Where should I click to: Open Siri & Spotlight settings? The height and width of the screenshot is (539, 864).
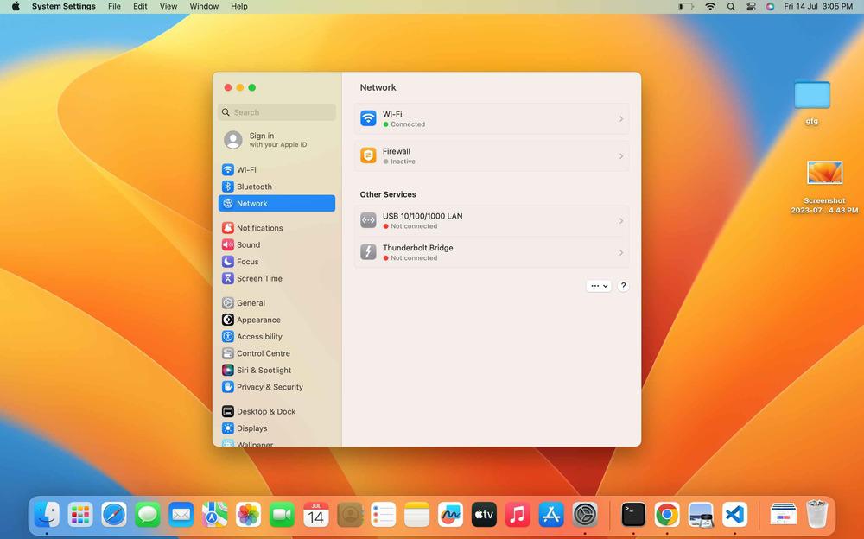click(x=264, y=371)
